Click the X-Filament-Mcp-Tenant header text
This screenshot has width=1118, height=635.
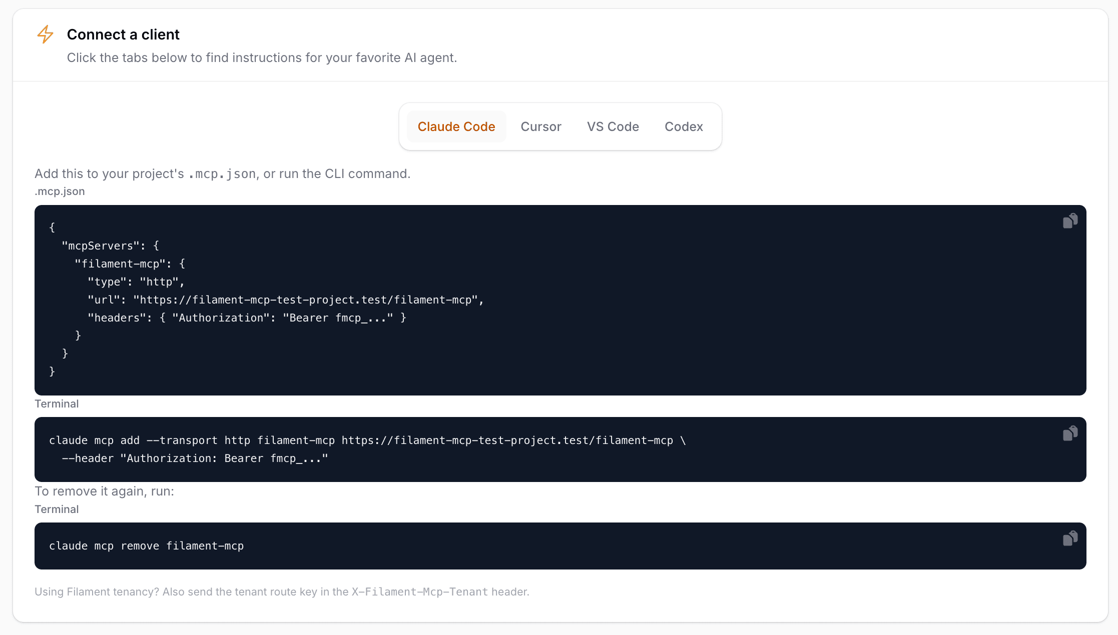pyautogui.click(x=419, y=591)
